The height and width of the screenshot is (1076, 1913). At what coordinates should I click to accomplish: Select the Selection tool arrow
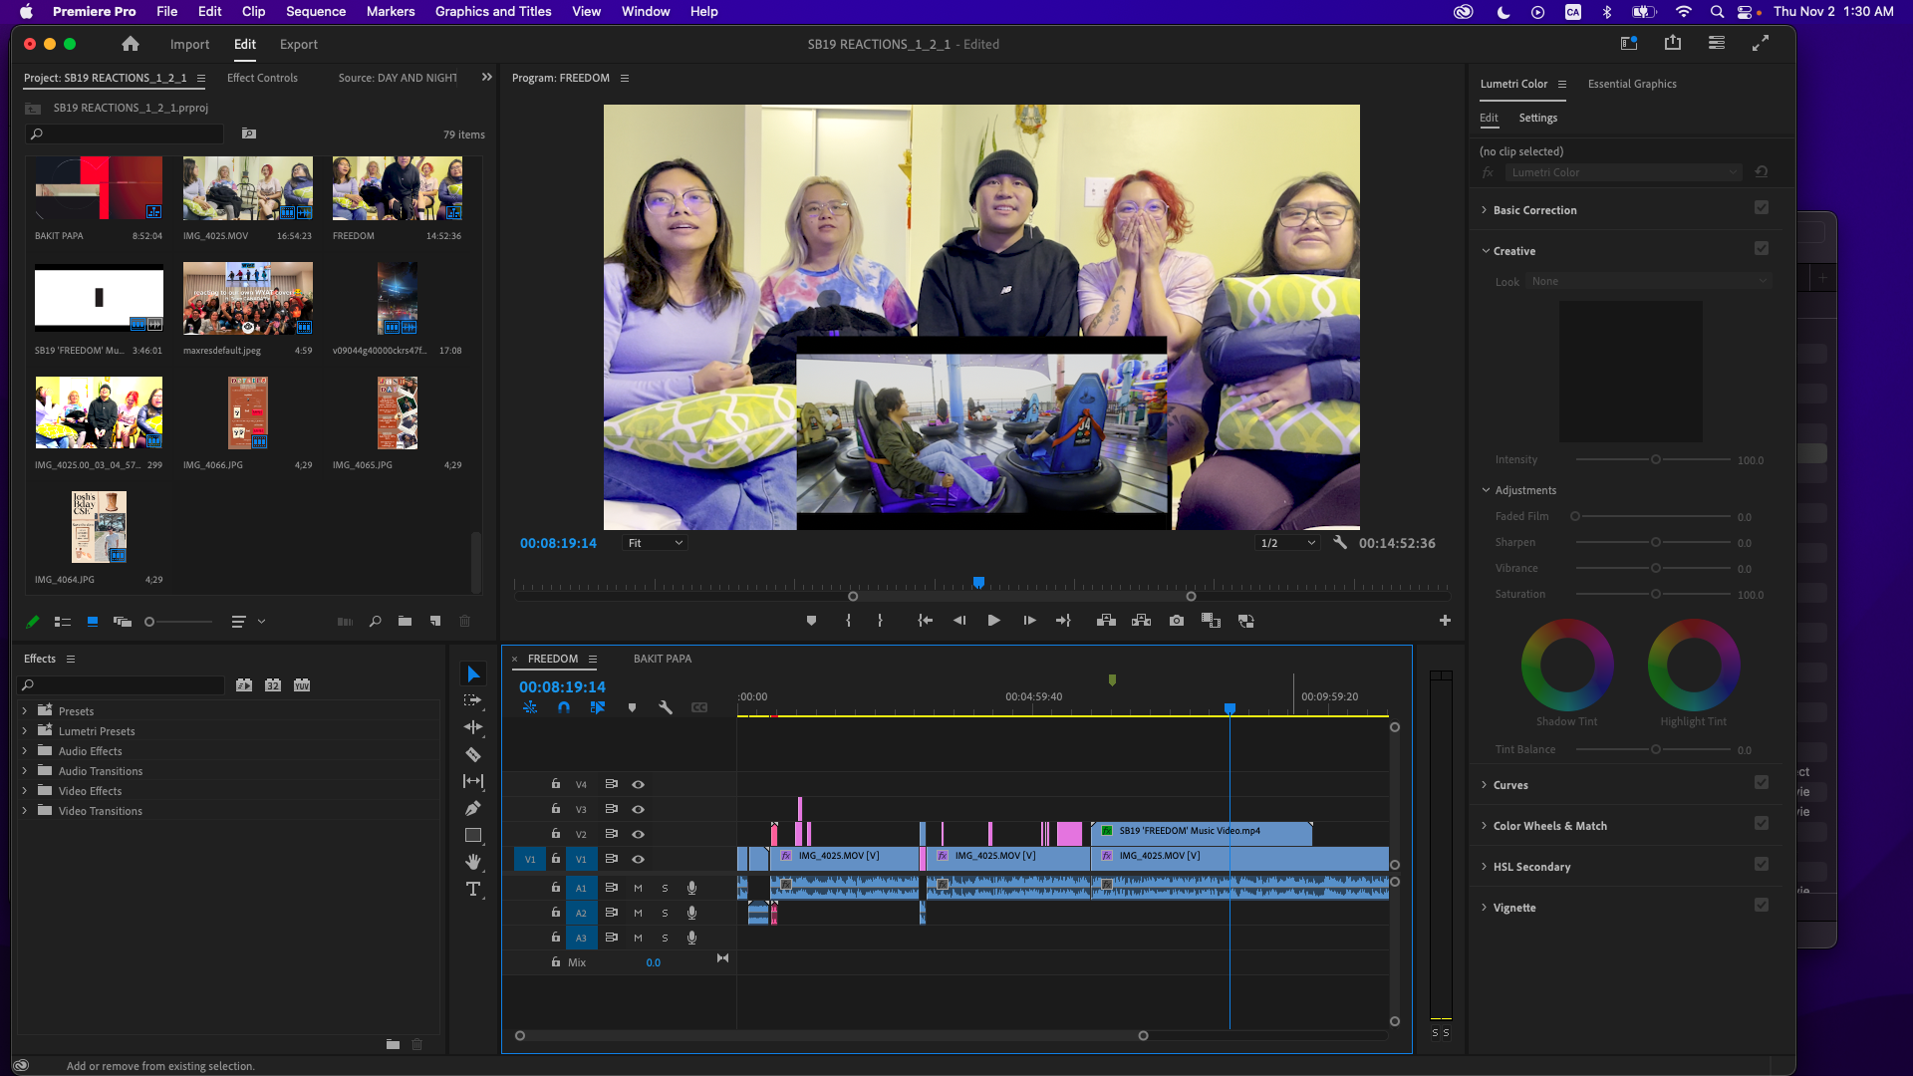pos(473,673)
